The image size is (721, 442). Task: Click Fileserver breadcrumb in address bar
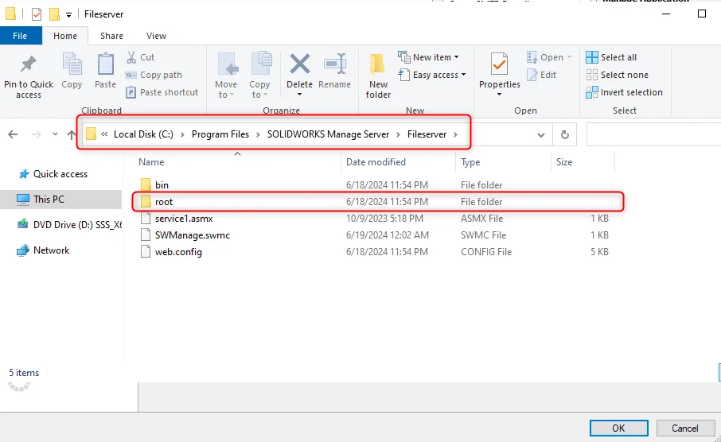click(x=427, y=134)
